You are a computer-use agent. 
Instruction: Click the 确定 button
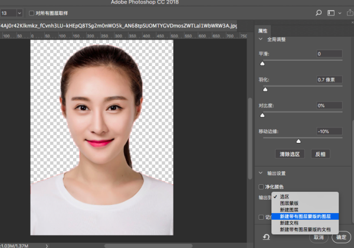point(341,237)
